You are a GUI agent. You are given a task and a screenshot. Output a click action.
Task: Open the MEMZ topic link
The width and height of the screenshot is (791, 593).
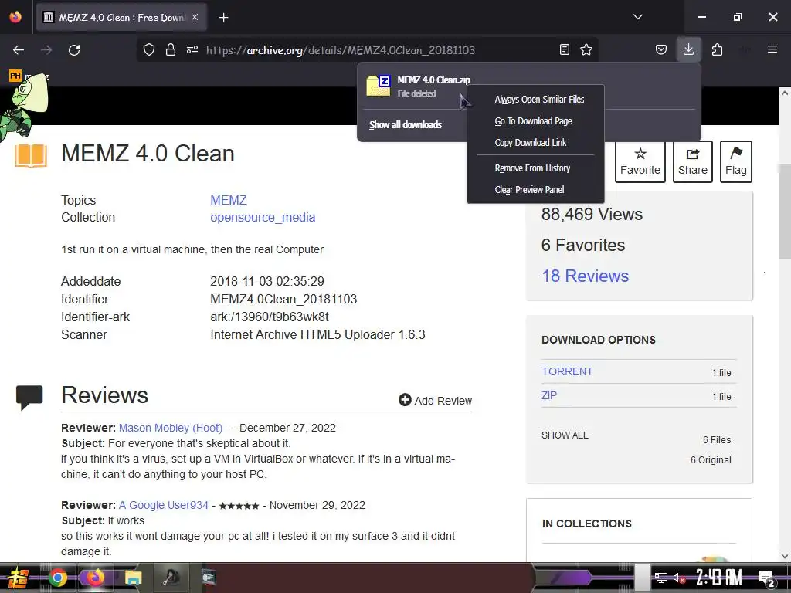pyautogui.click(x=229, y=200)
